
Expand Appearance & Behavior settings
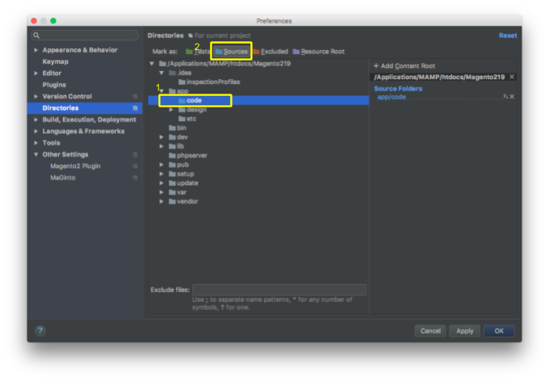(36, 50)
